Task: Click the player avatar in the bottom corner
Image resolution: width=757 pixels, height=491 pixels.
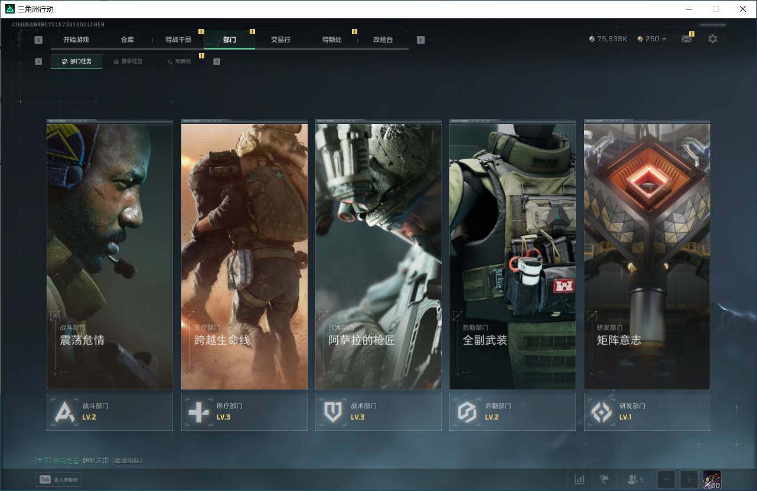Action: click(712, 479)
